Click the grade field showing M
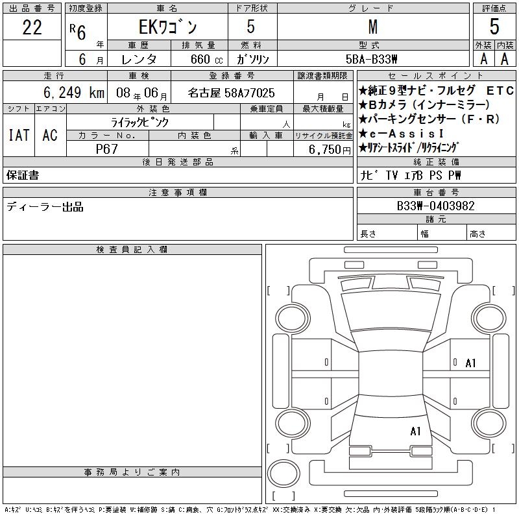 [372, 27]
